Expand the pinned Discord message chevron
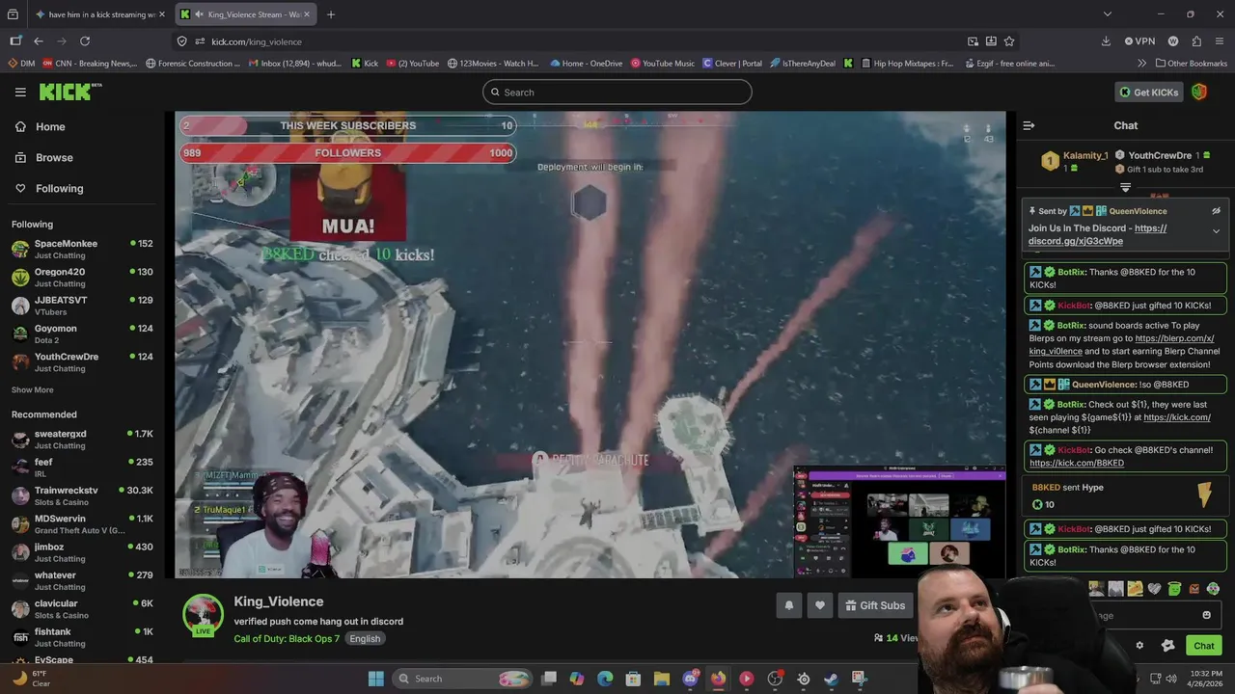This screenshot has width=1235, height=694. (x=1216, y=231)
